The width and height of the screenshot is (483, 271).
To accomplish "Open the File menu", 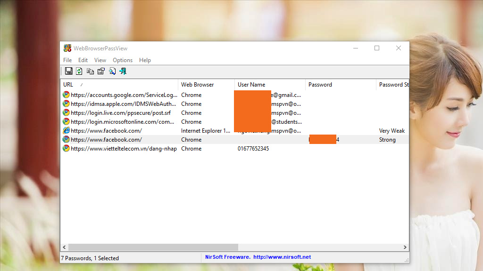I will (x=67, y=60).
